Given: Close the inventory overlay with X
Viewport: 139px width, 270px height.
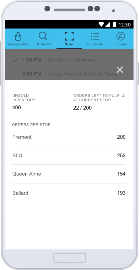Looking at the screenshot, I should pyautogui.click(x=120, y=70).
